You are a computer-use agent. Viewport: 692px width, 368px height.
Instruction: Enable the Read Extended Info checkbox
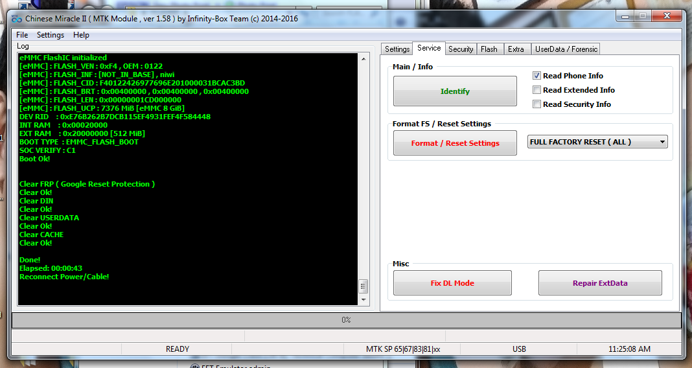coord(536,90)
